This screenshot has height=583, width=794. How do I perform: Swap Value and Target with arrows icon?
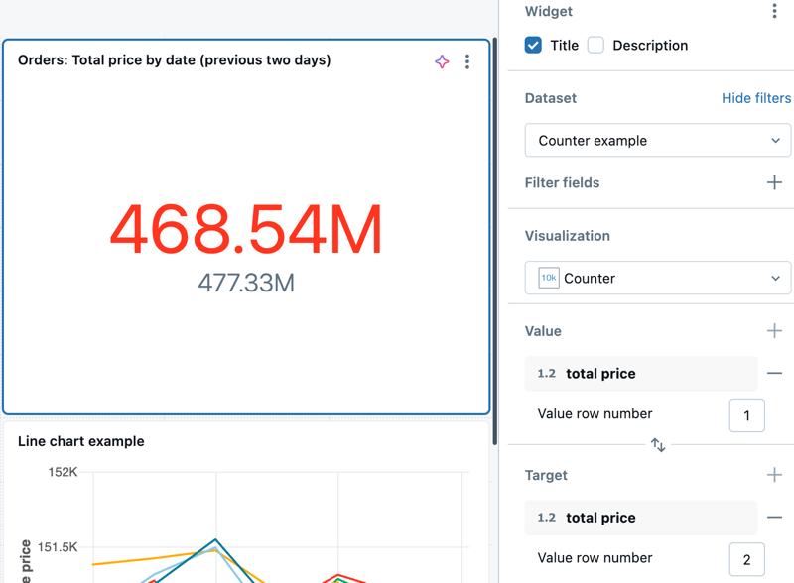tap(658, 445)
